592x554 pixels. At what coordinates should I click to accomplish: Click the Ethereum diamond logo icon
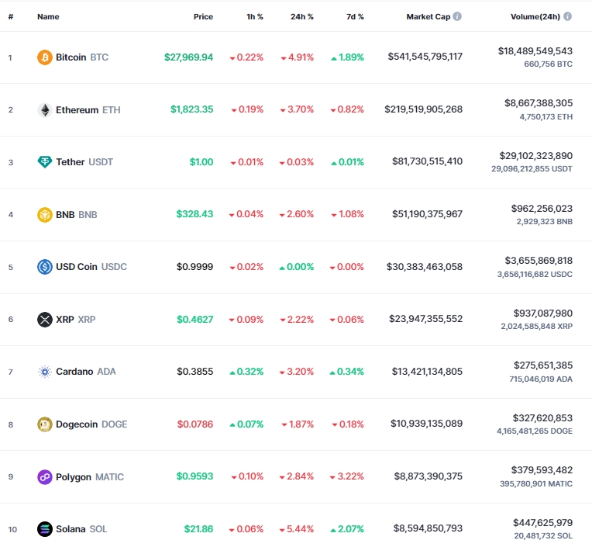44,110
